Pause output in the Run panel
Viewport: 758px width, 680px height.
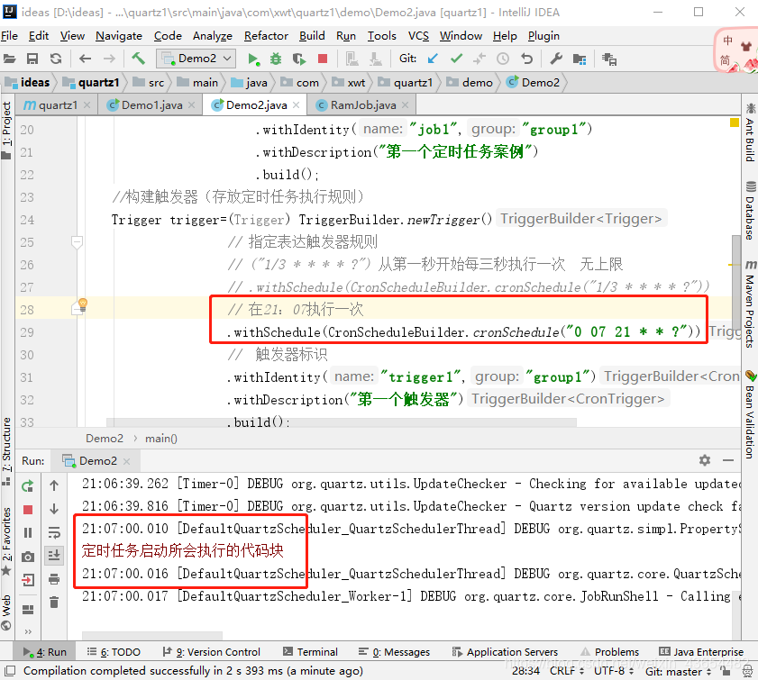click(x=28, y=532)
